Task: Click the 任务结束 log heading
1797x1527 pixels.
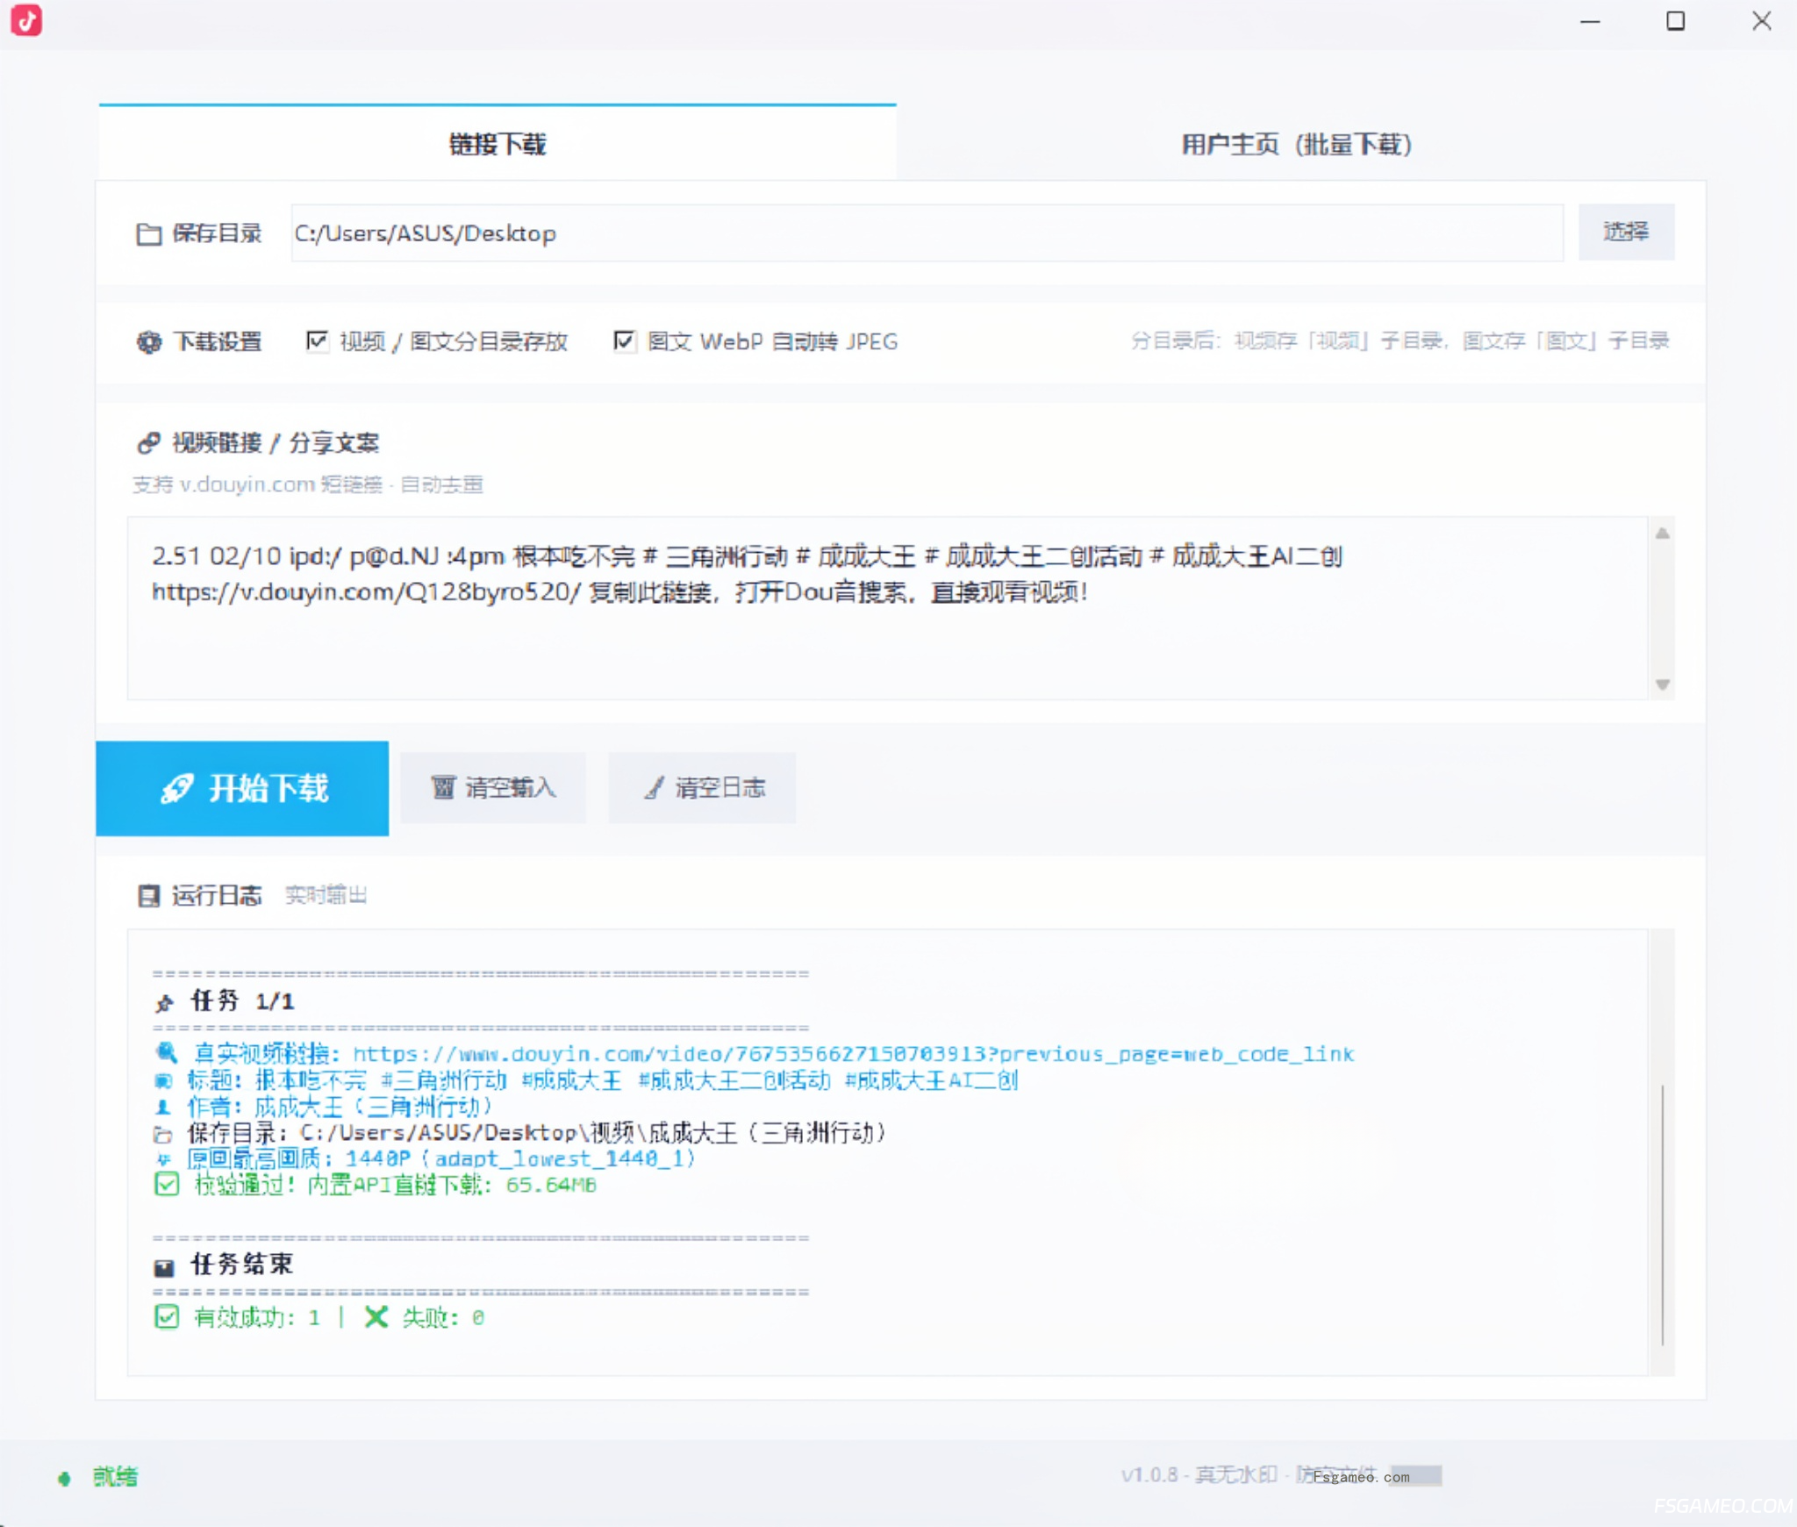Action: [x=241, y=1265]
